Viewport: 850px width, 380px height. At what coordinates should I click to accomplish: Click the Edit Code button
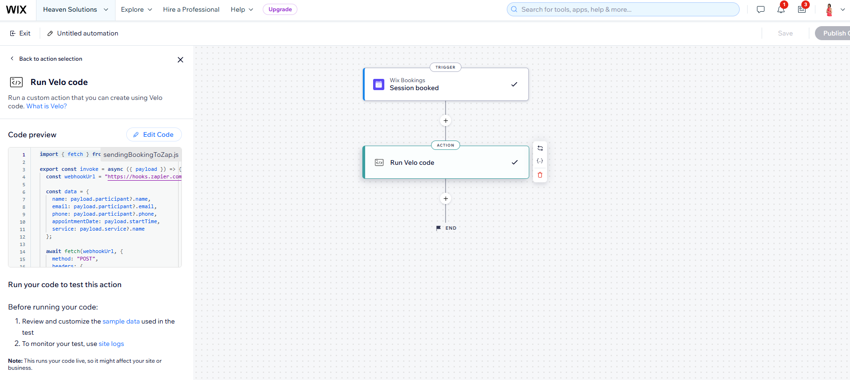(154, 134)
